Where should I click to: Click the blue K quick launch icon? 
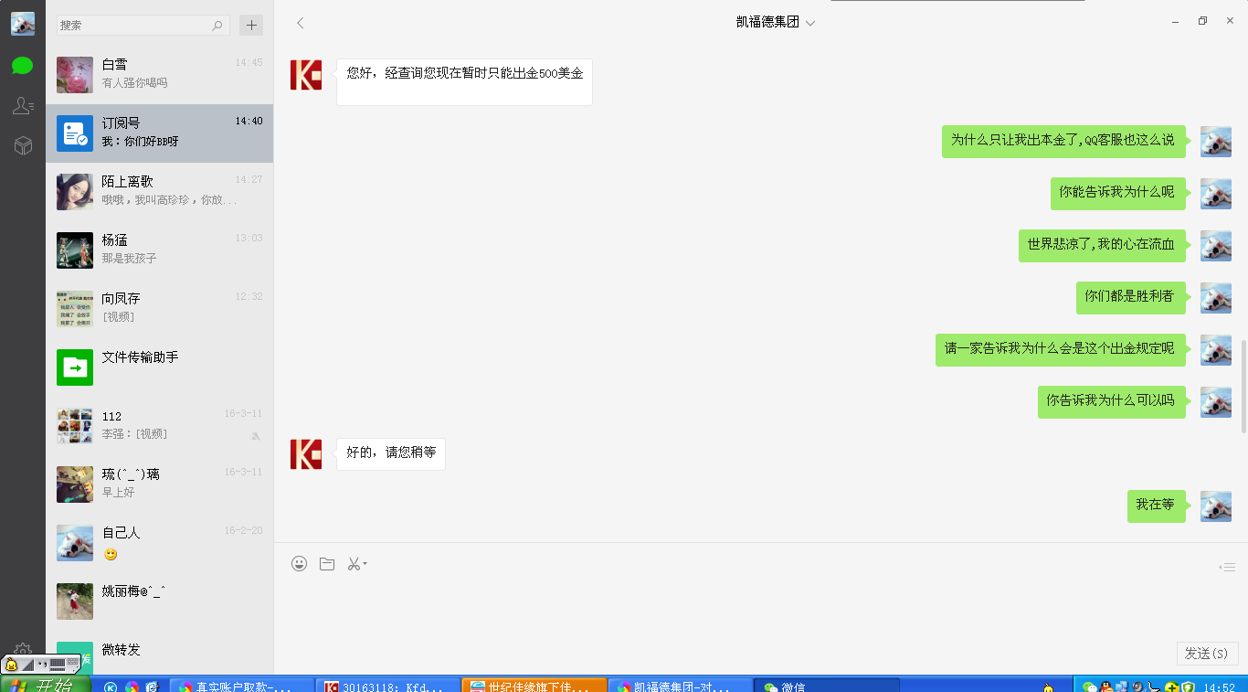(111, 687)
